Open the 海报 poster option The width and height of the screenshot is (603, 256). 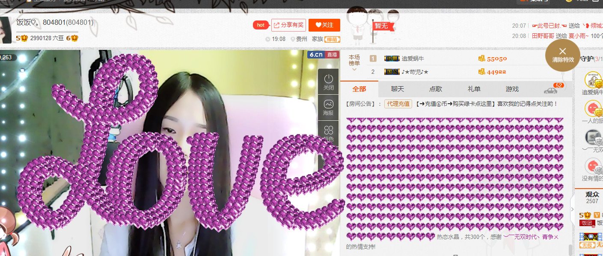pos(328,107)
